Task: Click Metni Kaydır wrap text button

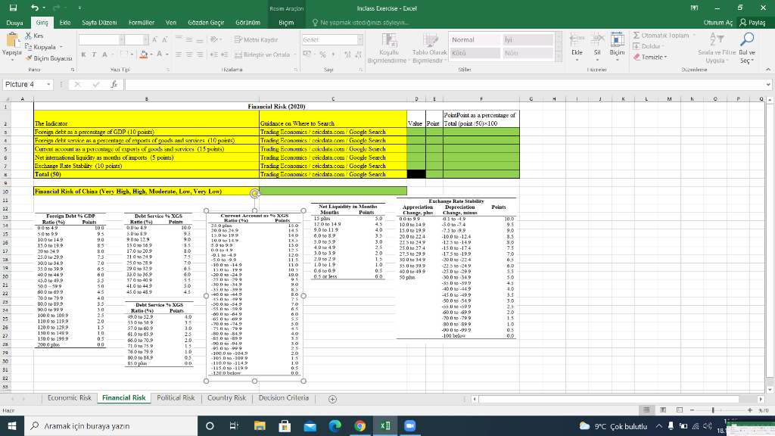Action: coord(256,39)
